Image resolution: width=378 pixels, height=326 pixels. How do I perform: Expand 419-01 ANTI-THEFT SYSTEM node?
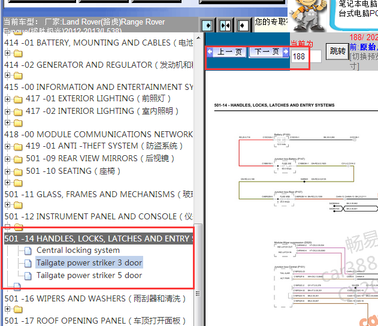tap(7, 146)
